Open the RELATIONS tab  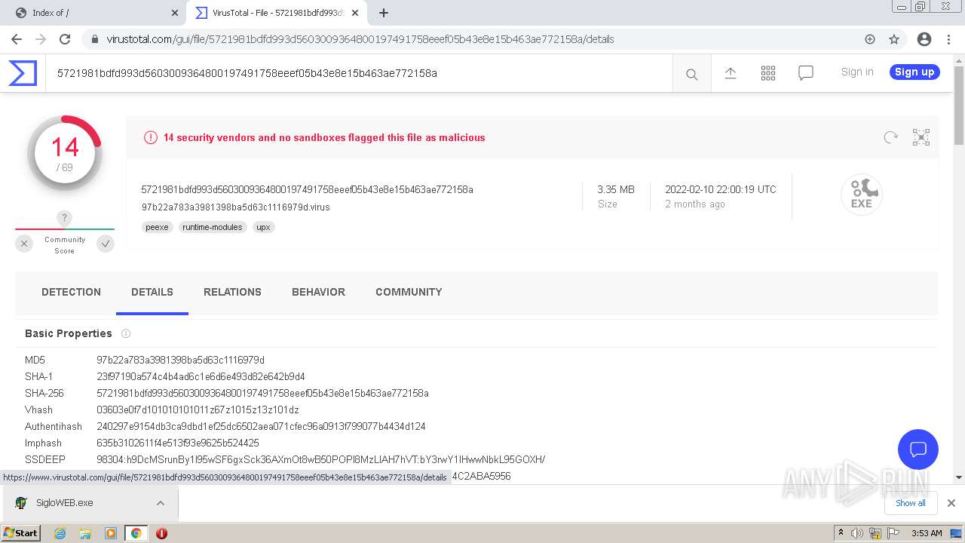[232, 292]
